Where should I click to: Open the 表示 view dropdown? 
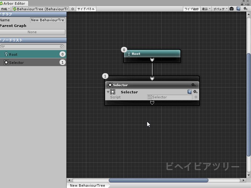point(206,9)
